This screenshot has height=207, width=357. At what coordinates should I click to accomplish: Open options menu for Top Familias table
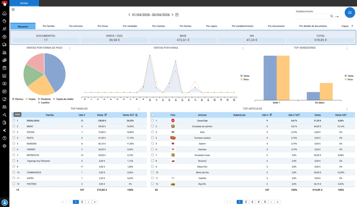[139, 109]
